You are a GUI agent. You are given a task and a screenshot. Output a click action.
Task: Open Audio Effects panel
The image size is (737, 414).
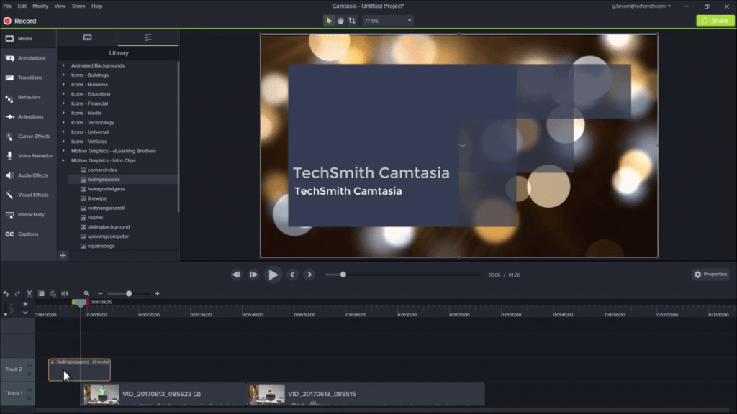(x=28, y=175)
